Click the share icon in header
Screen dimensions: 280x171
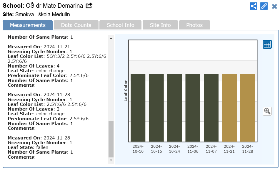coord(254,6)
